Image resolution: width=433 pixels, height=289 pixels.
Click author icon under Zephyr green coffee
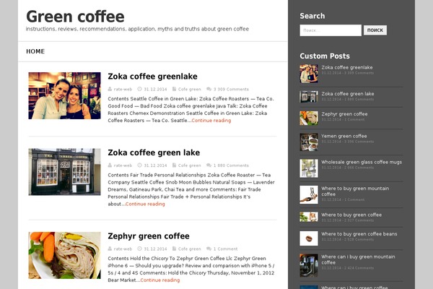(x=110, y=249)
